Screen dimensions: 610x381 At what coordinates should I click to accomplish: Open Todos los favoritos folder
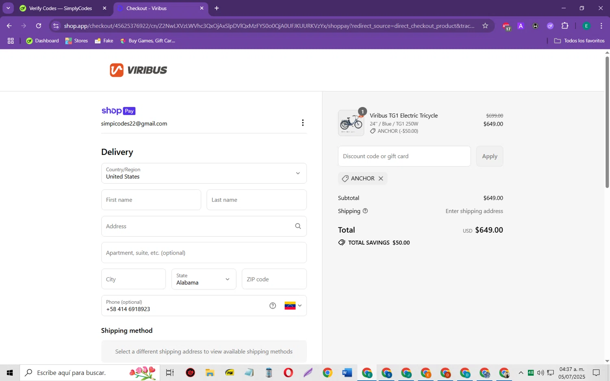tap(579, 41)
